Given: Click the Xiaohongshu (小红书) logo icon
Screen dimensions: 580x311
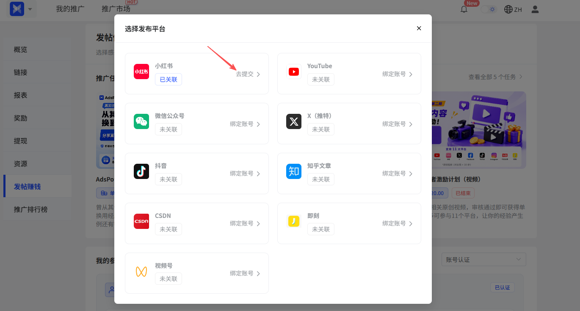Looking at the screenshot, I should pos(141,72).
